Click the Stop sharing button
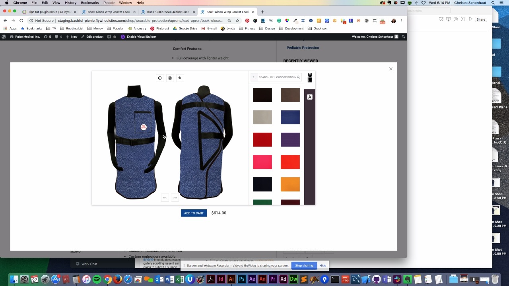The width and height of the screenshot is (509, 286). click(304, 265)
